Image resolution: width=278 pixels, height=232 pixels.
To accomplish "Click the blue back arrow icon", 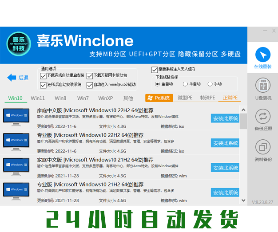I will (x=12, y=78).
